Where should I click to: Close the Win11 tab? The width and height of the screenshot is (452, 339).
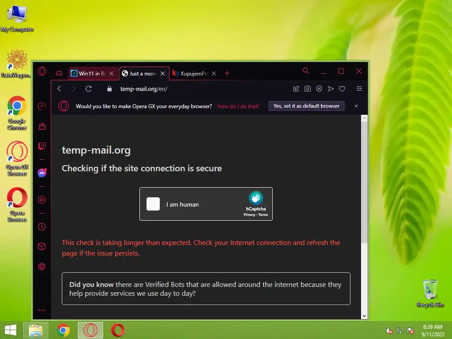112,74
